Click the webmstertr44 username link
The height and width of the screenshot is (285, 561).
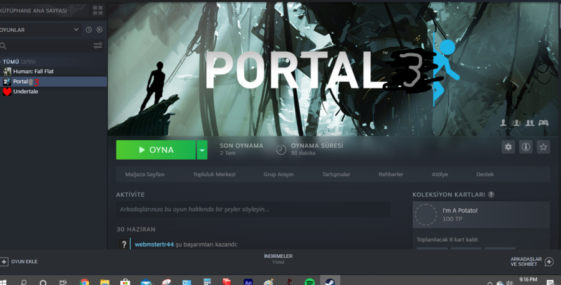pos(154,244)
